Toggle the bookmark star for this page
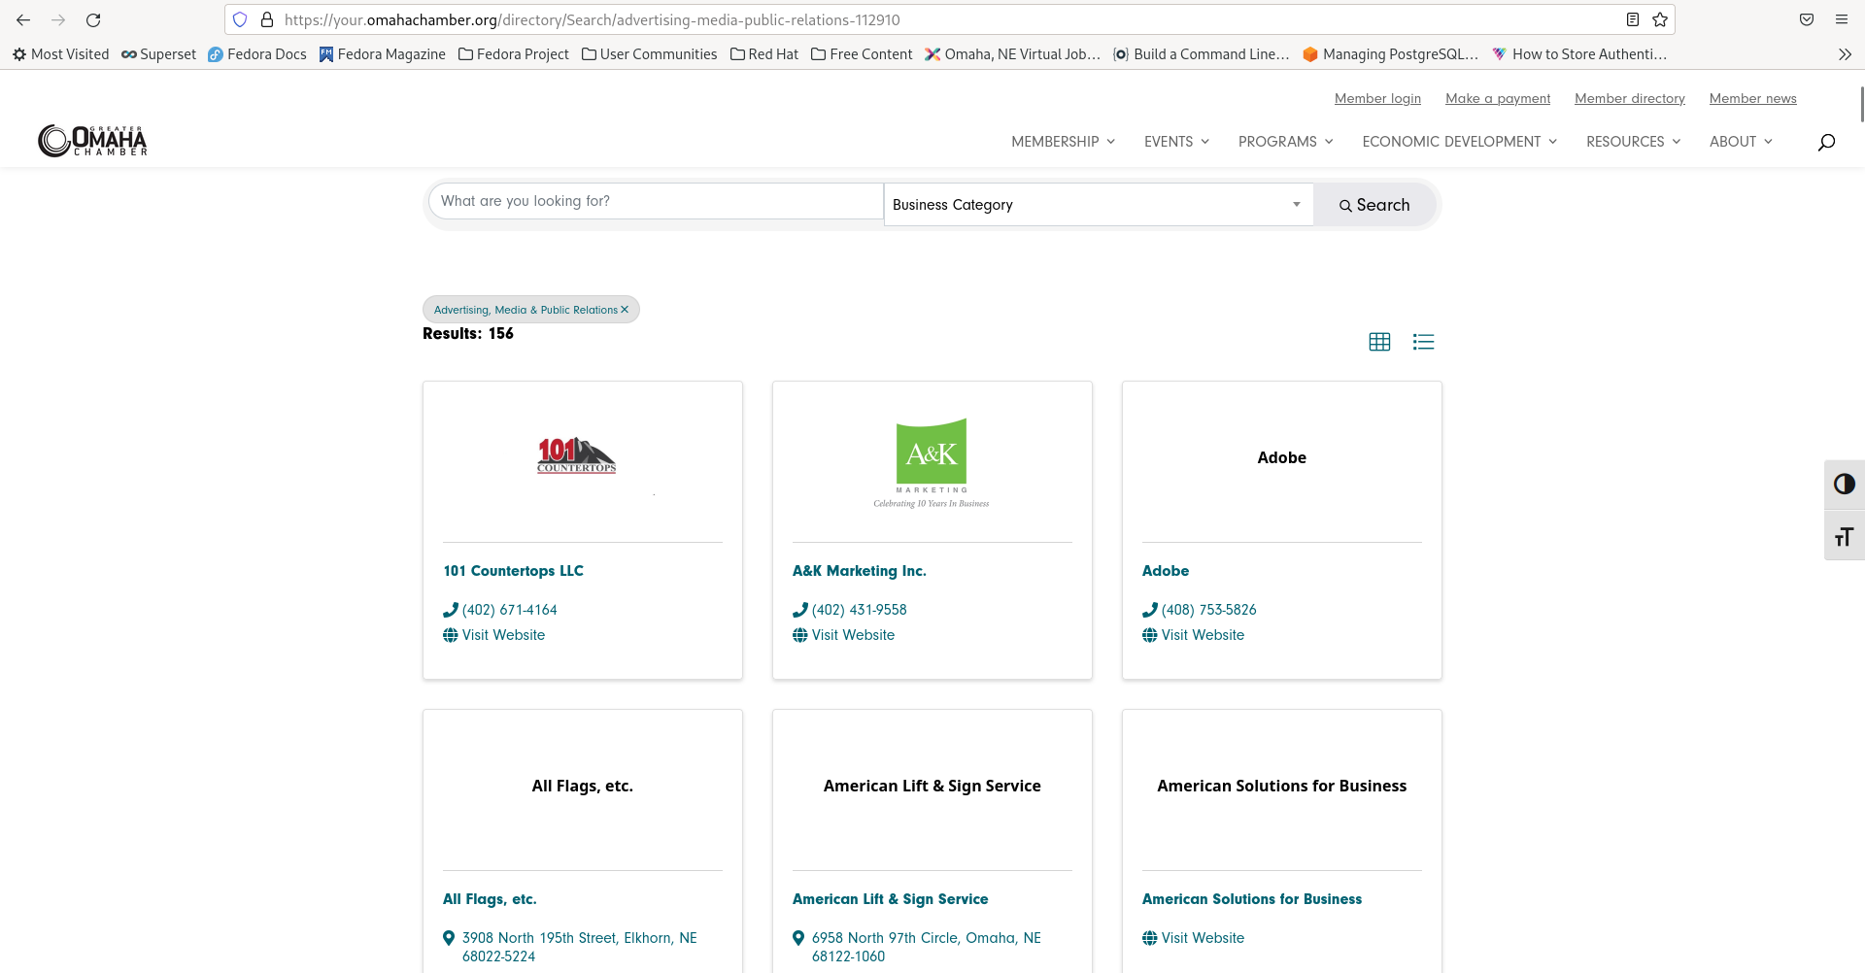1865x973 pixels. [x=1660, y=19]
